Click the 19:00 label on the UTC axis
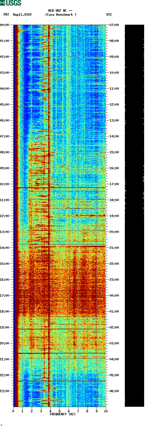This screenshot has width=146, height=428. [x=114, y=216]
